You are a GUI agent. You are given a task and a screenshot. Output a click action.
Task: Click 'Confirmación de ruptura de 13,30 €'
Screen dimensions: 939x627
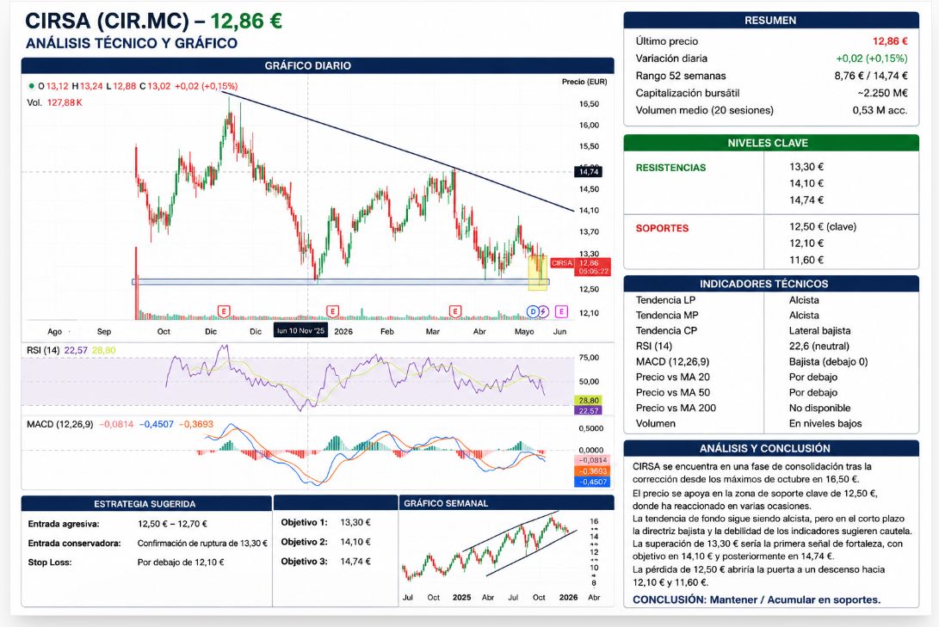coord(201,544)
